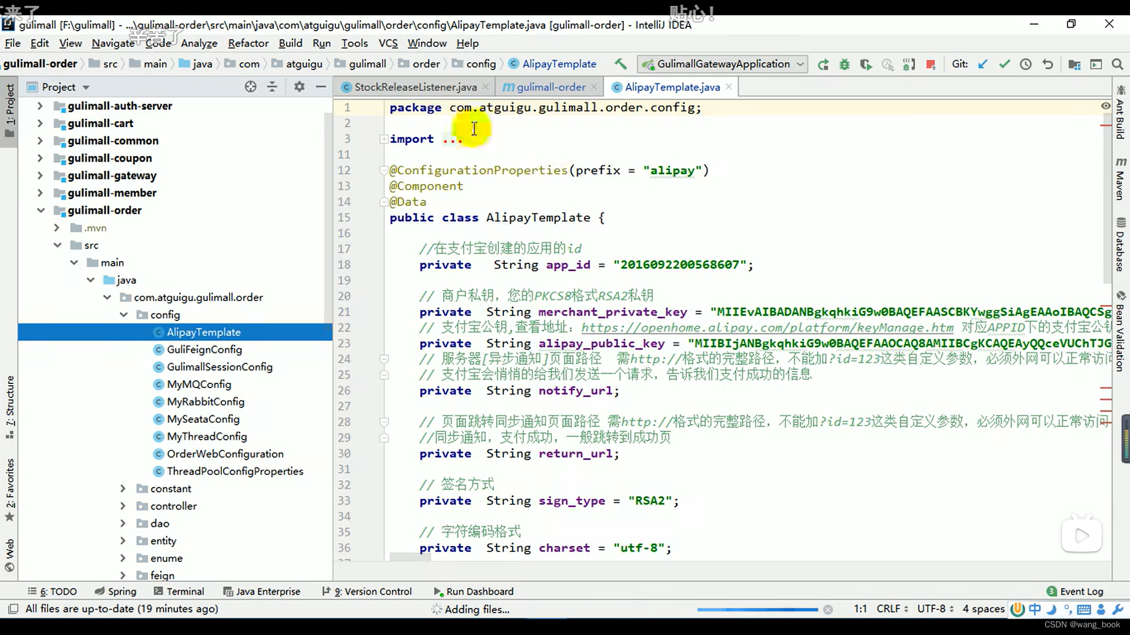Click the Java Enterprise icon

point(226,591)
